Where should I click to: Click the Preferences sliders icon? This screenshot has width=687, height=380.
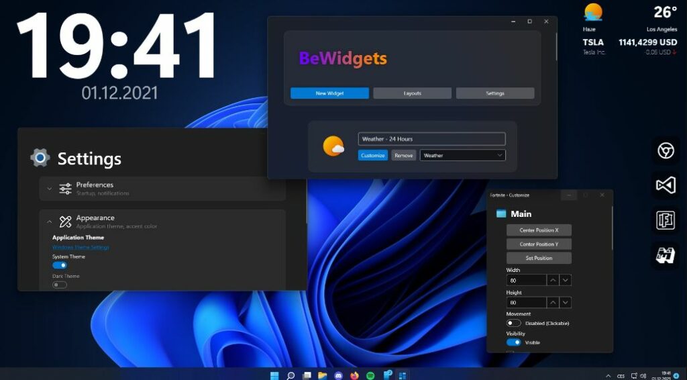click(x=65, y=189)
